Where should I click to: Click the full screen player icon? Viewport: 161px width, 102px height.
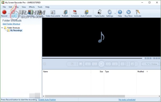[132, 64]
